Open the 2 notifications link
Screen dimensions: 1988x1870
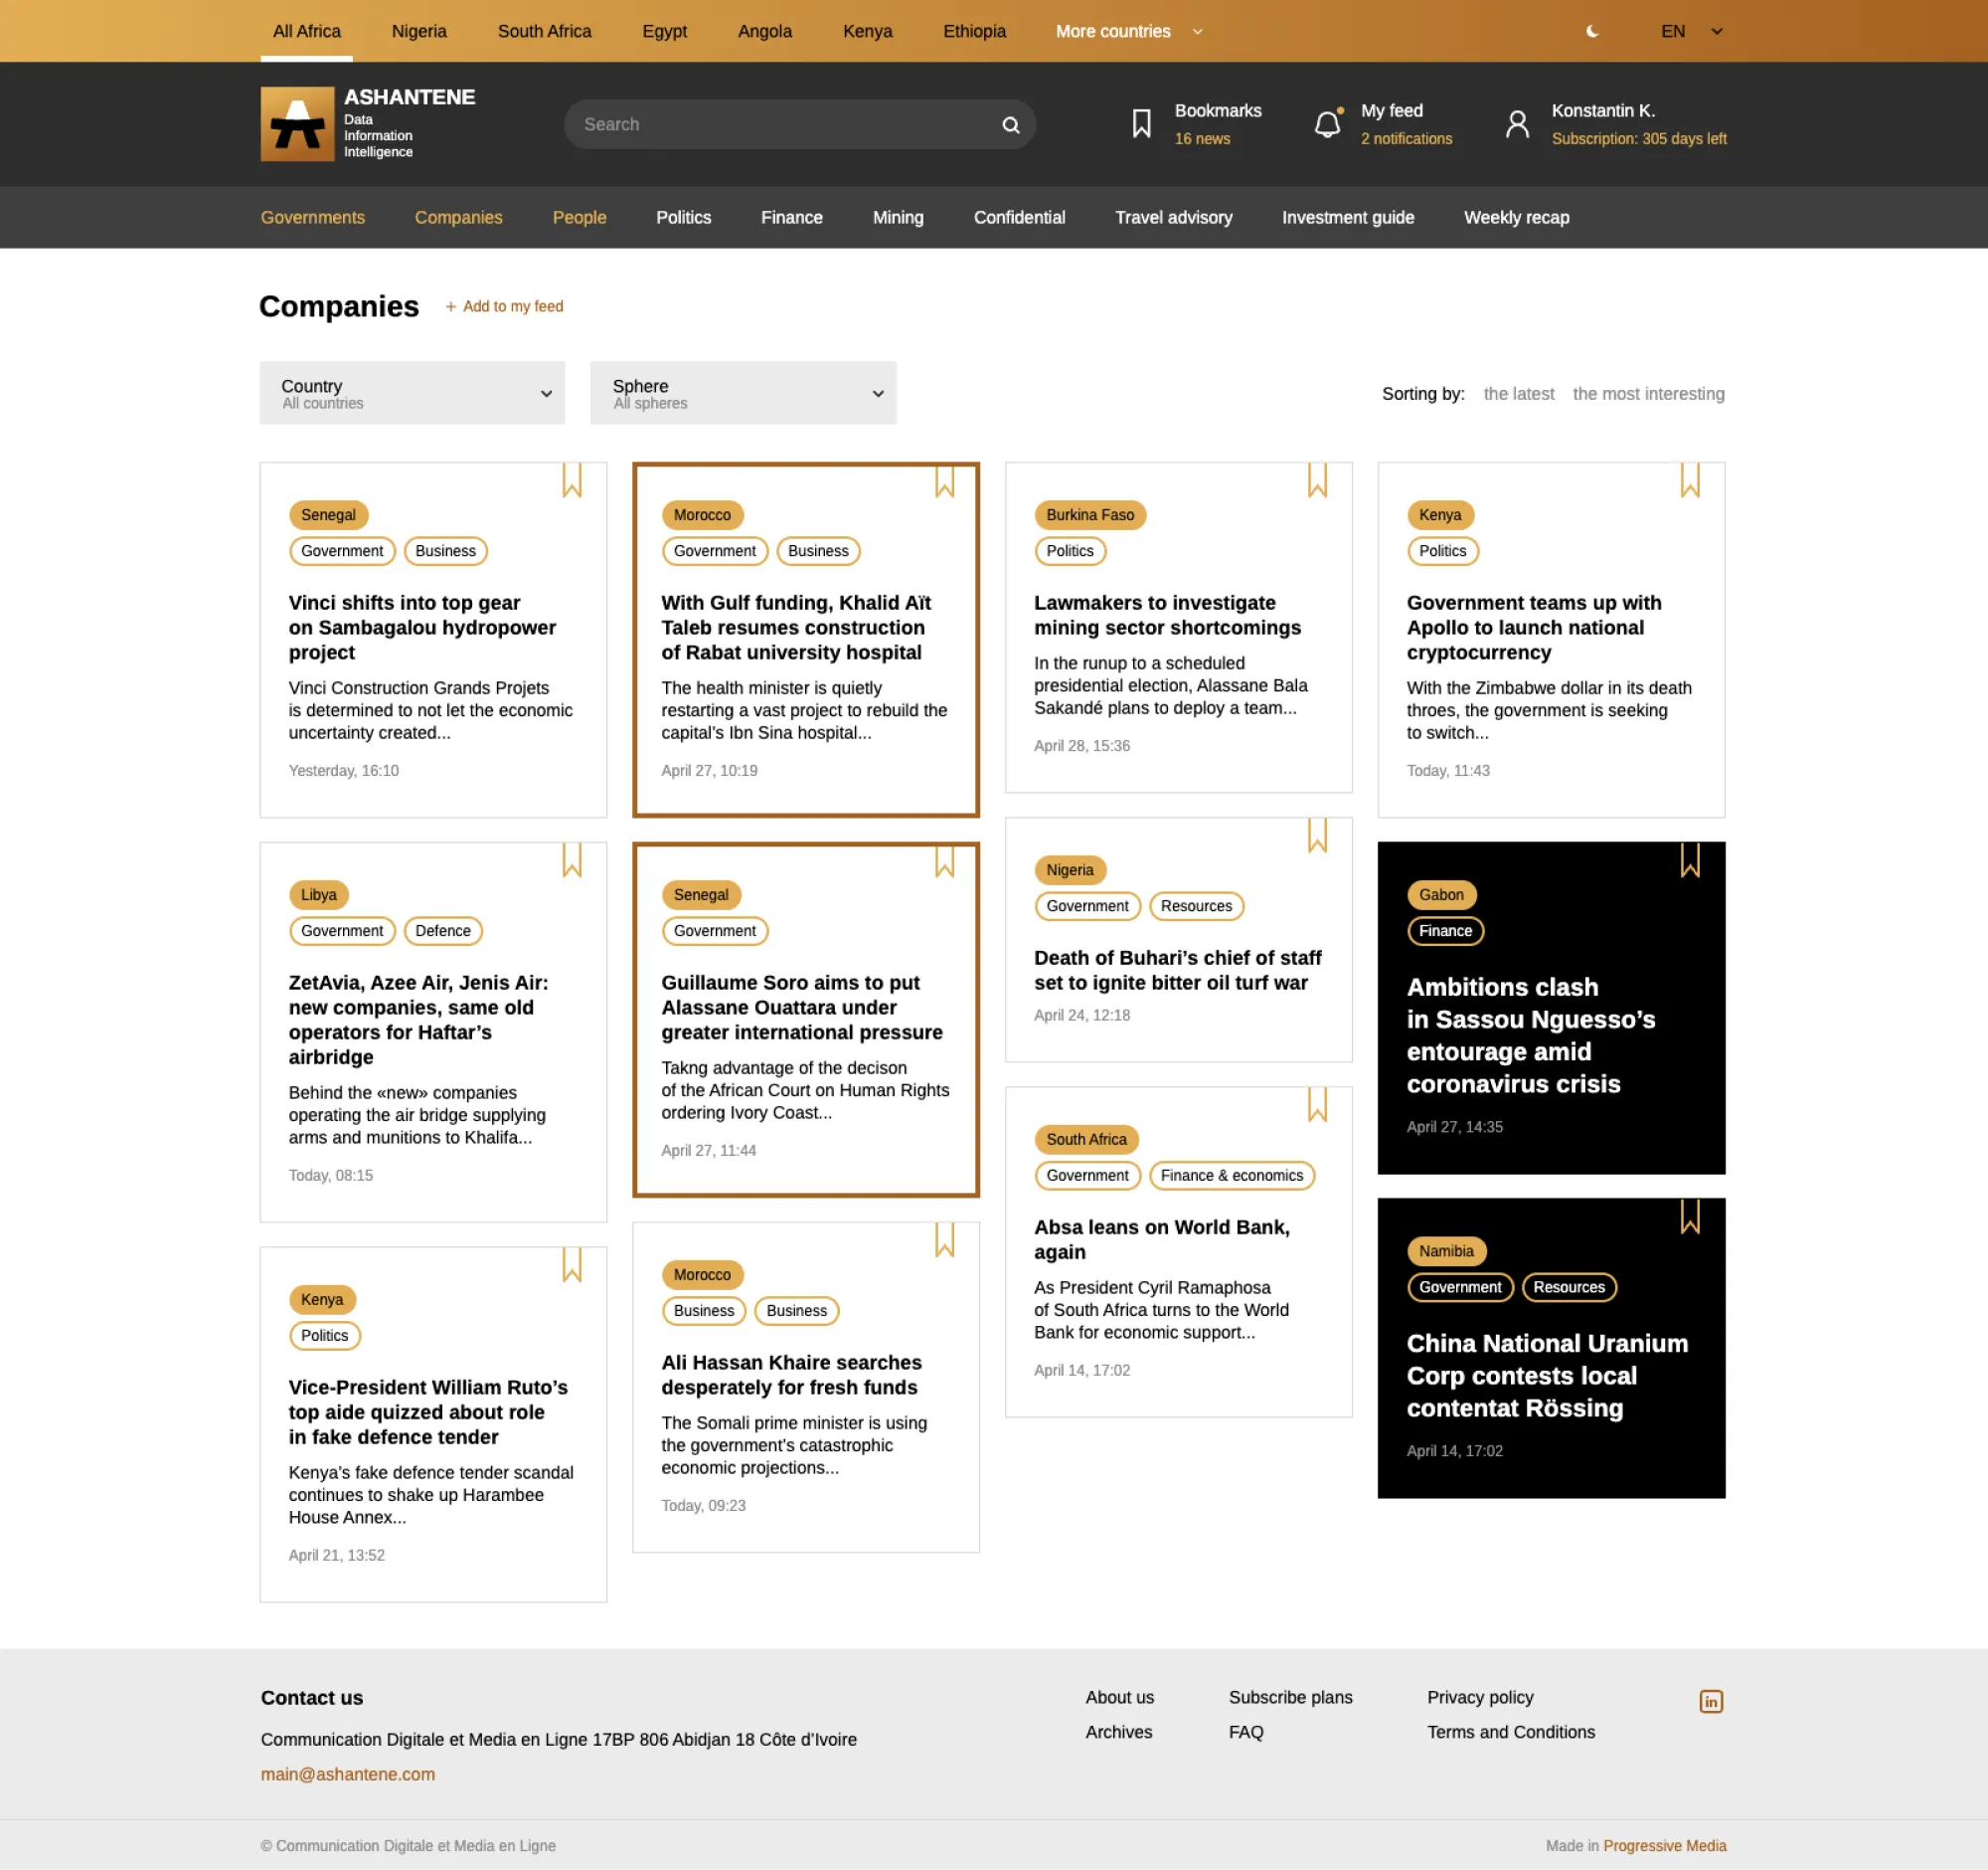1406,139
